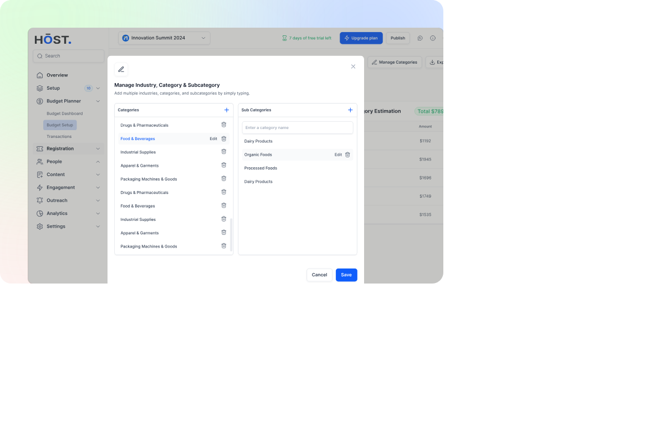665x443 pixels.
Task: Click the Manage Categories button
Action: [395, 63]
